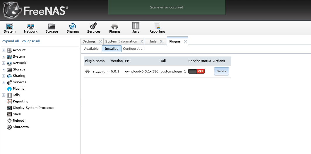Click the PBI column header
The image size is (311, 154).
coord(128,61)
